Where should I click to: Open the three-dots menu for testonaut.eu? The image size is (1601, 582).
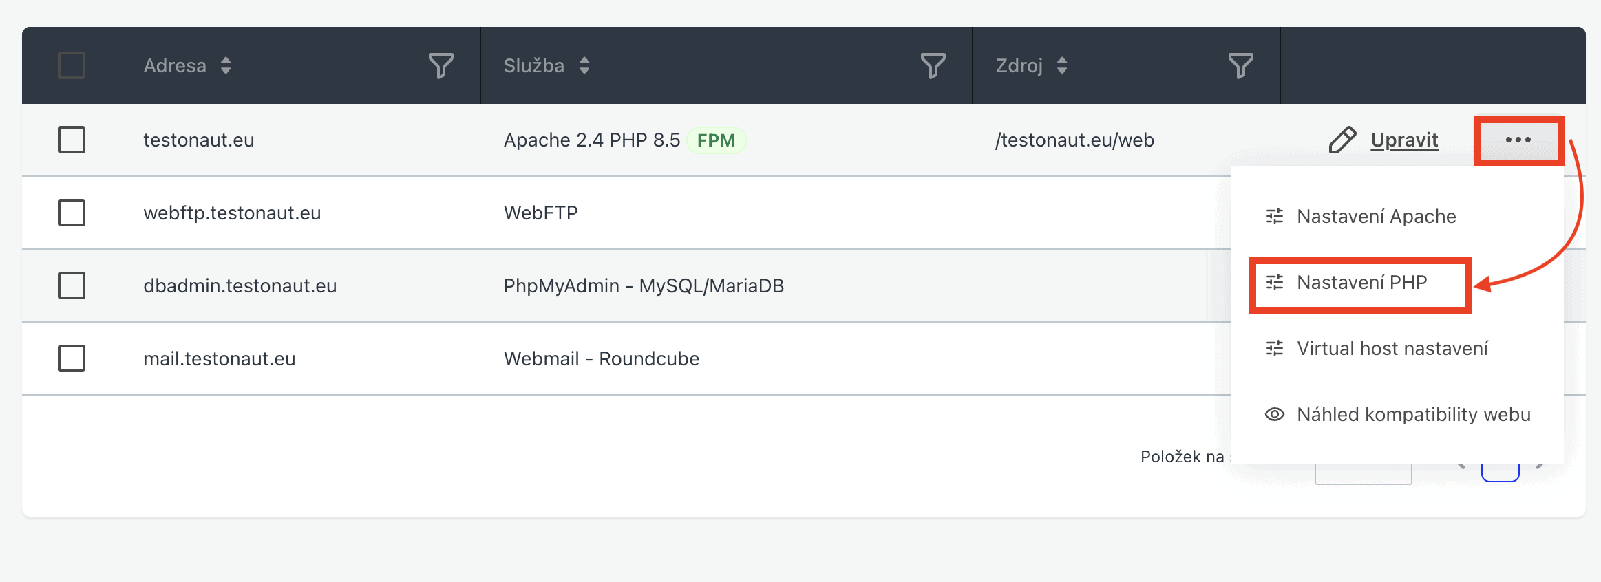click(1518, 140)
